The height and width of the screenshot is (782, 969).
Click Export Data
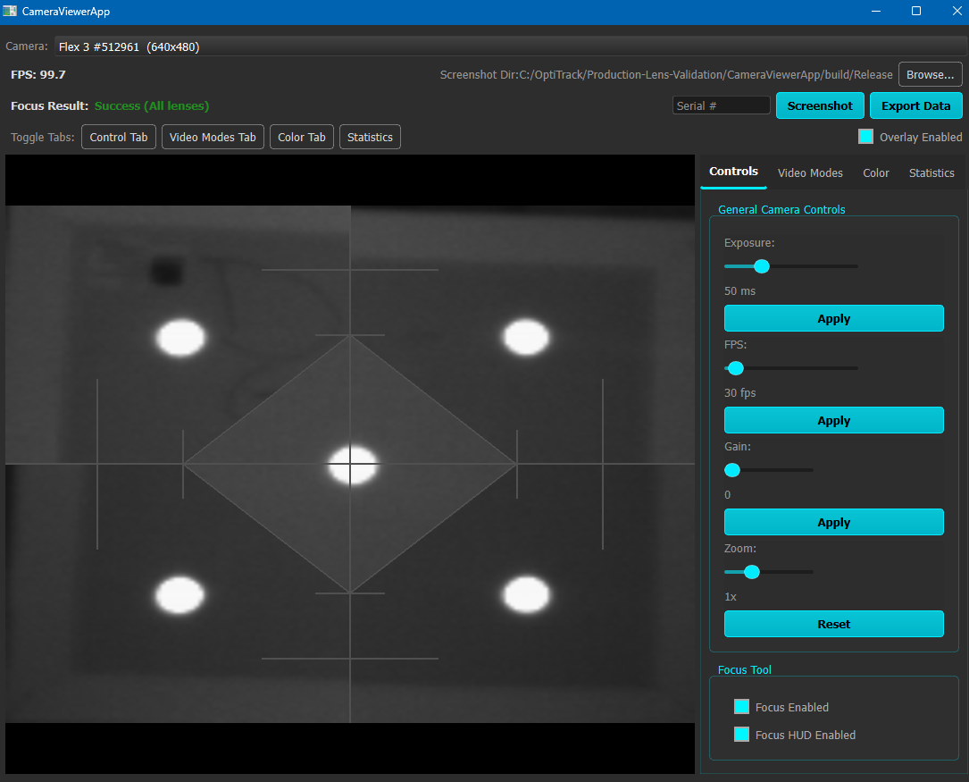[915, 105]
